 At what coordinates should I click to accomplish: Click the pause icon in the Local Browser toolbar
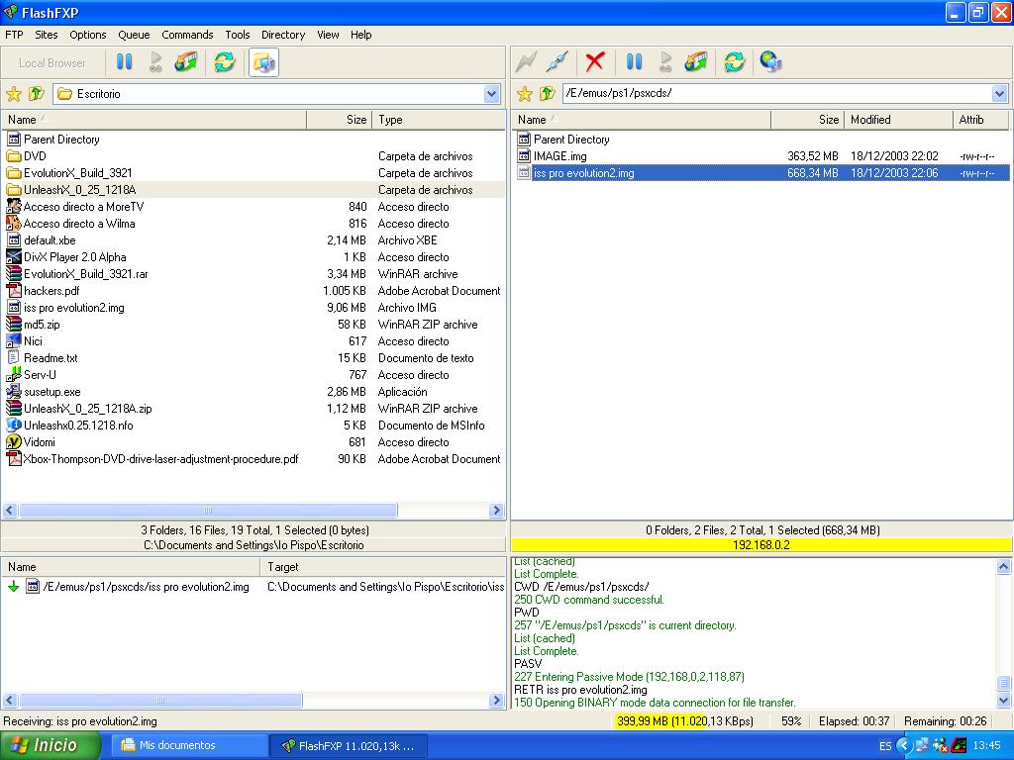124,62
